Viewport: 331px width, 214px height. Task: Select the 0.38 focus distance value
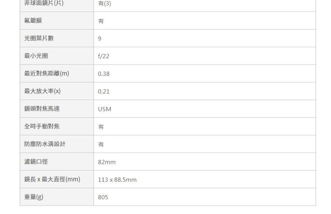[x=104, y=74]
